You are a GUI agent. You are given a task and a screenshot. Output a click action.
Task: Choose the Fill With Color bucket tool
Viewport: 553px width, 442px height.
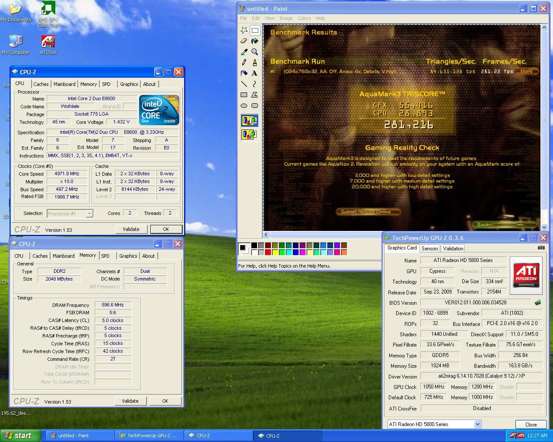tap(255, 41)
